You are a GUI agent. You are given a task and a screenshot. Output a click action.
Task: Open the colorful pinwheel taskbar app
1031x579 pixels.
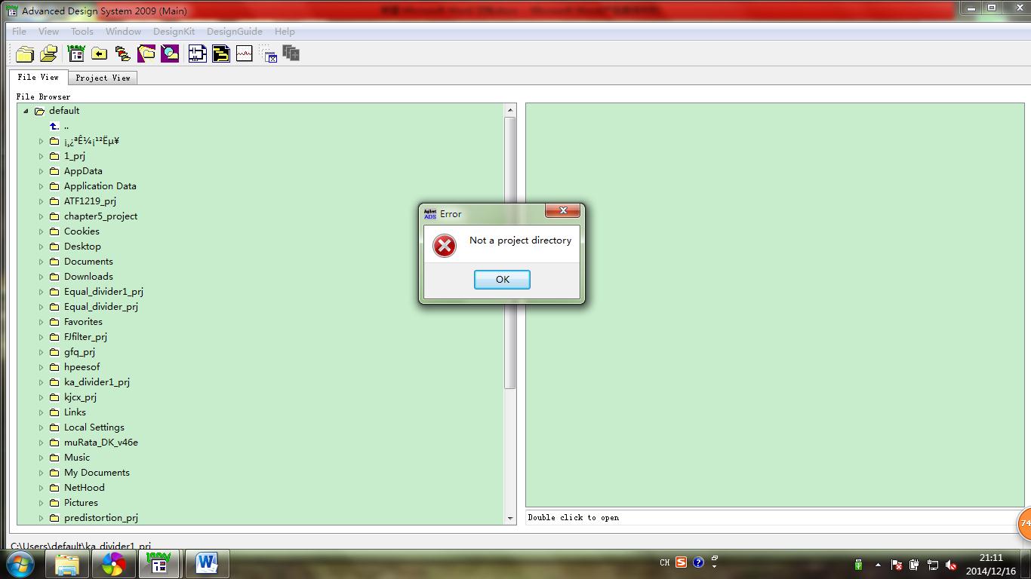pyautogui.click(x=114, y=564)
